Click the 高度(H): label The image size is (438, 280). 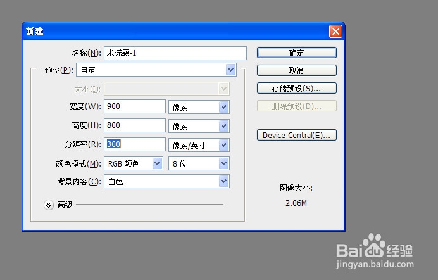coord(87,125)
